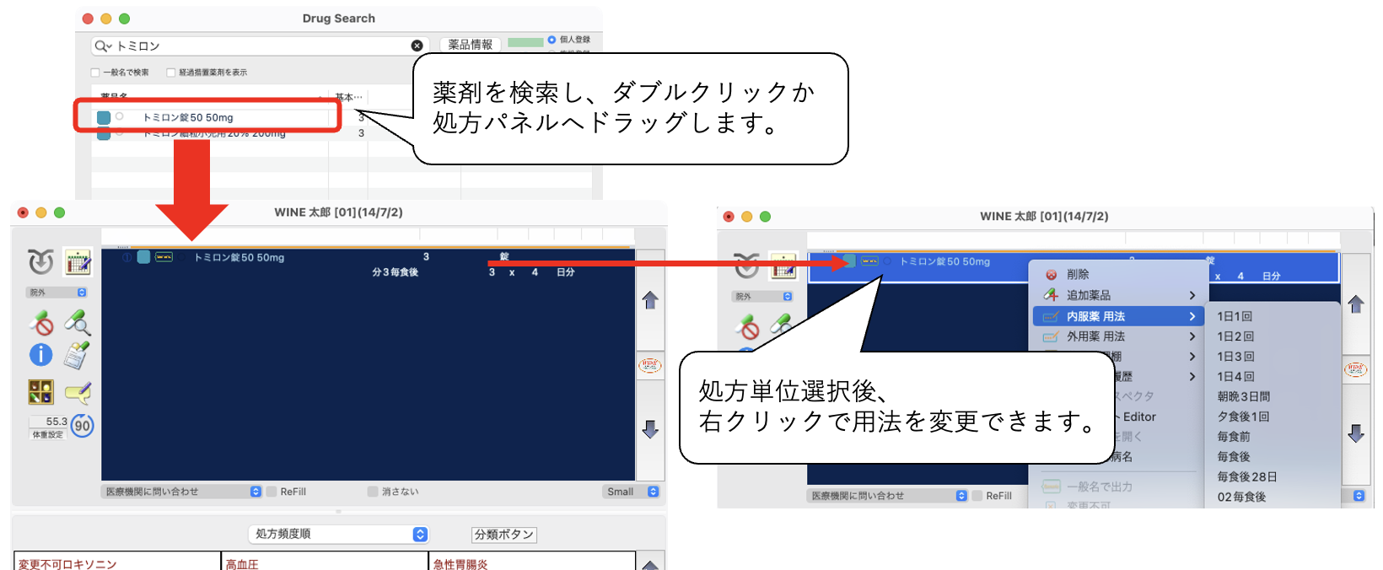Click the 分3毎食後 usage text in the prescription
The image size is (1383, 570).
point(395,272)
